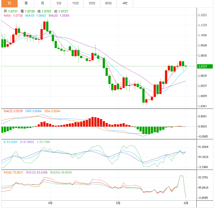Click the 1.0830 price axis label
This screenshot has width=215, height=210.
pyautogui.click(x=203, y=56)
